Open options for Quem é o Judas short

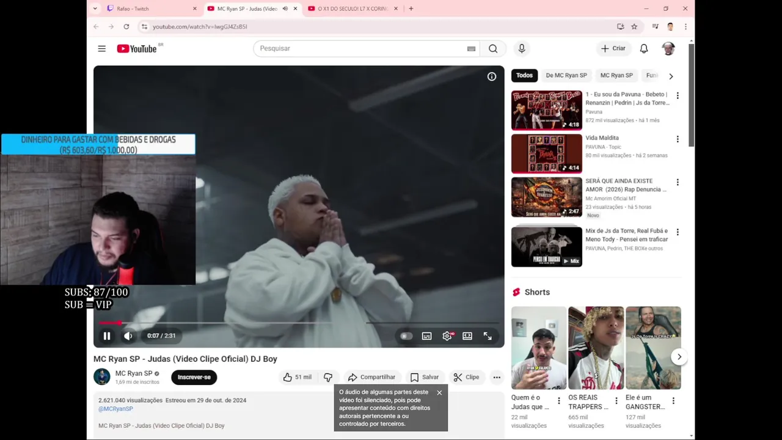tap(558, 401)
